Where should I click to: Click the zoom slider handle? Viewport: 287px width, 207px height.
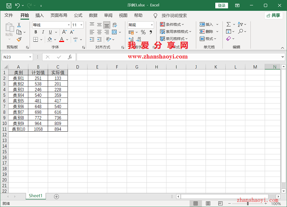point(248,203)
